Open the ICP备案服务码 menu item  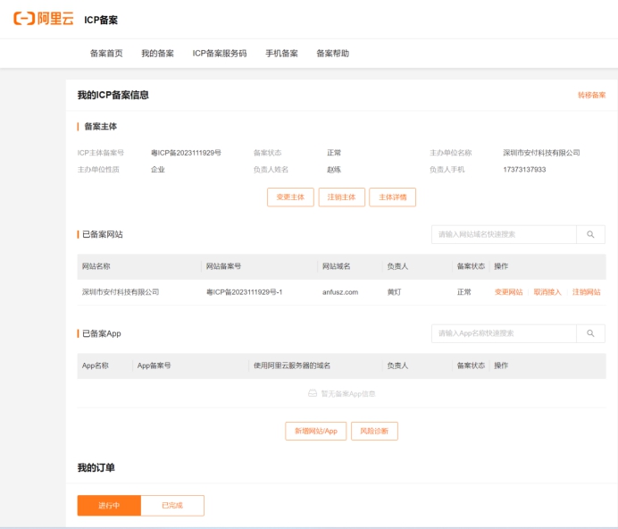220,54
